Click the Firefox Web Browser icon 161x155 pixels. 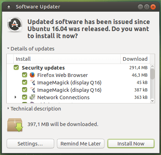32,75
